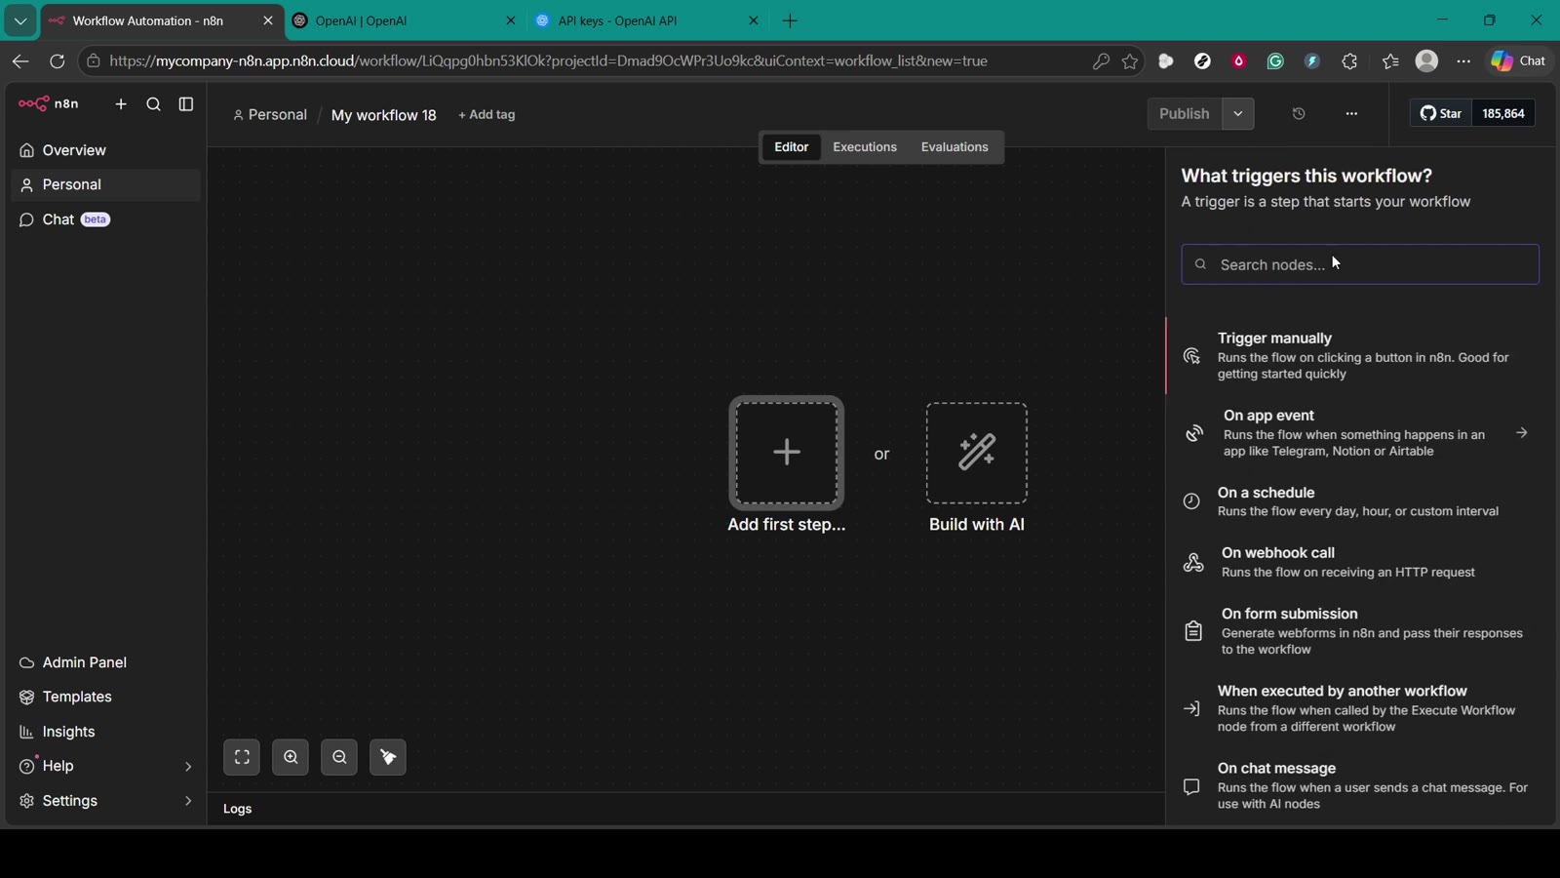Viewport: 1560px width, 878px height.
Task: Click the plus icon next to the n8n logo
Action: click(121, 104)
